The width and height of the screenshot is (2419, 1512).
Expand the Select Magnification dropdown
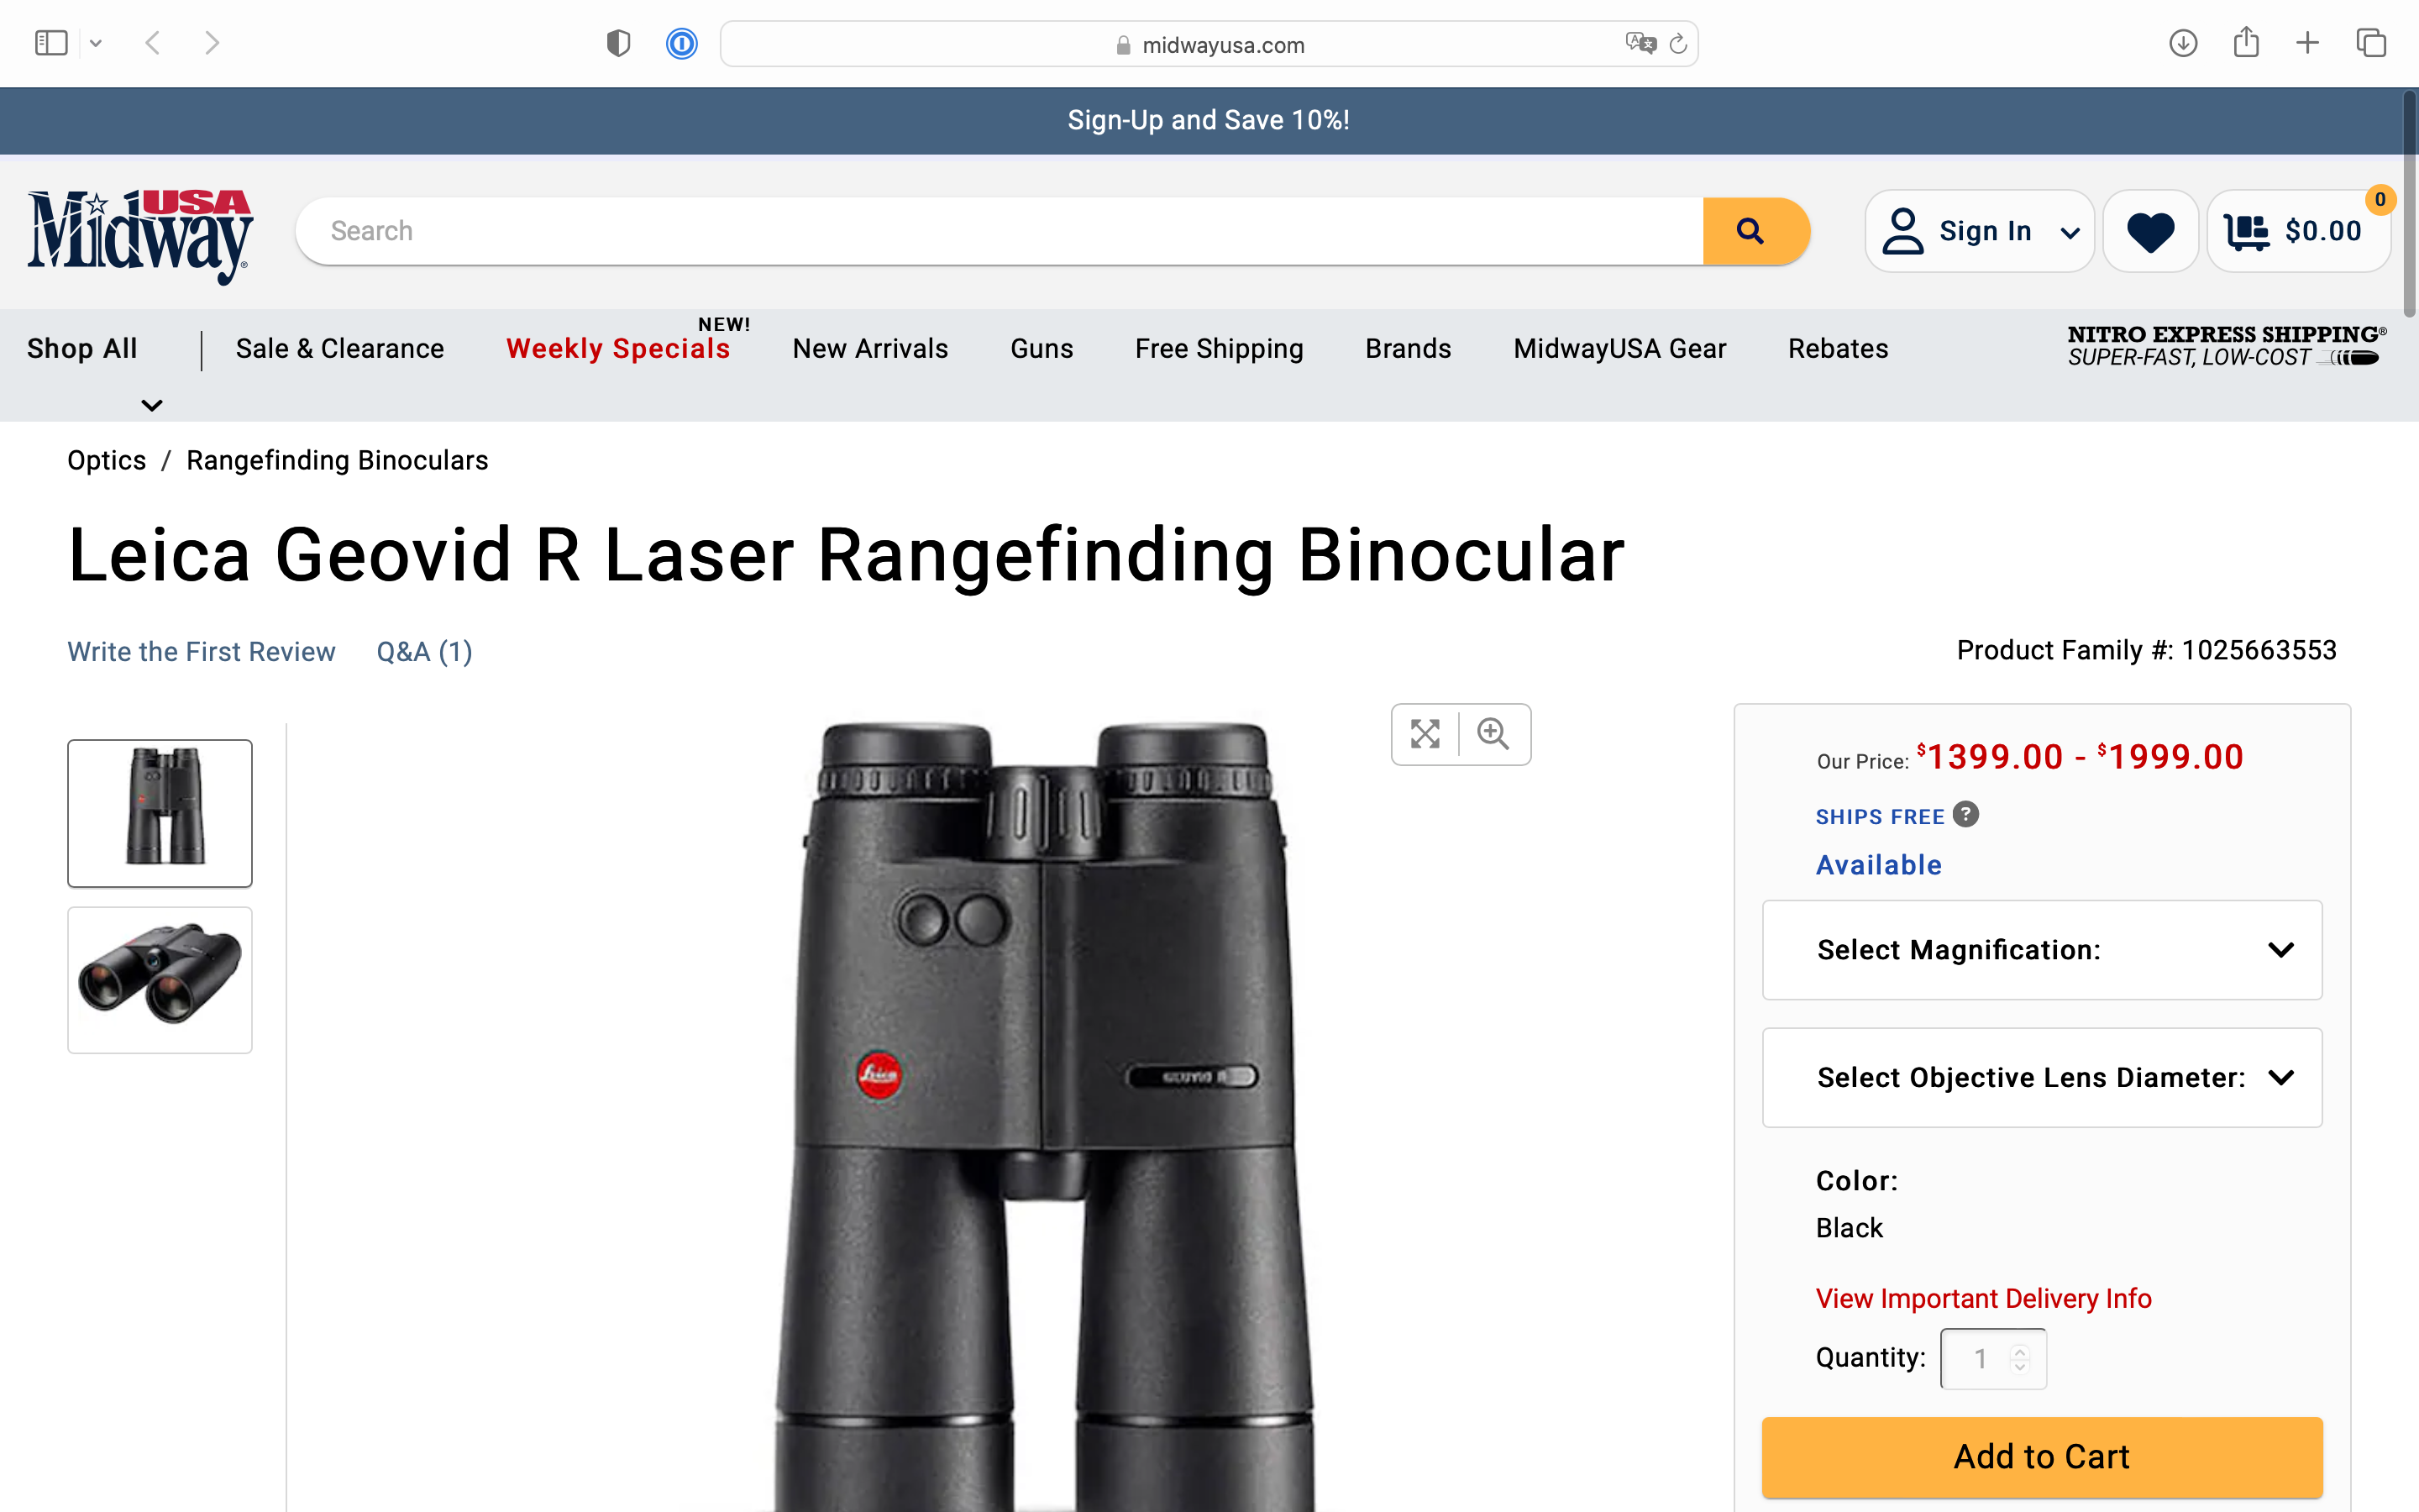pyautogui.click(x=2042, y=949)
